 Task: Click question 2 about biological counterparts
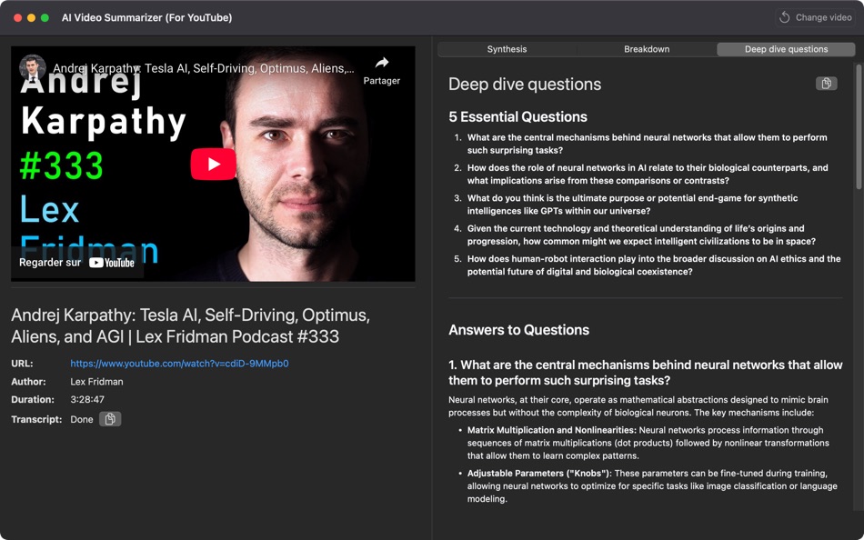tap(648, 175)
